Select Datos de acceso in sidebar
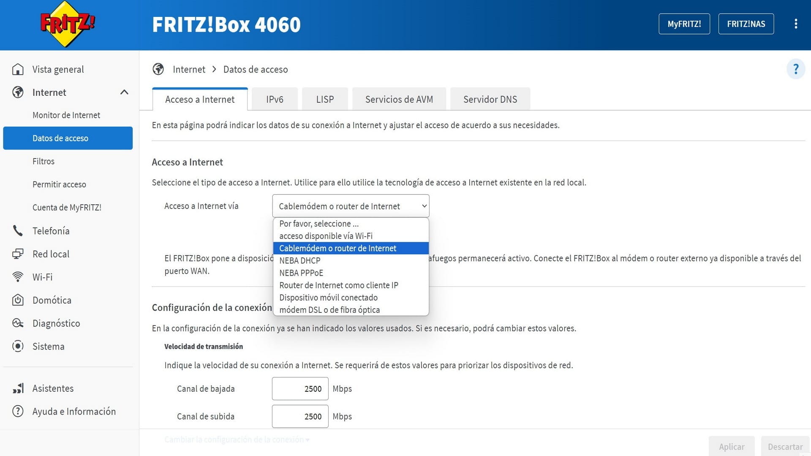Viewport: 811px width, 456px height. point(68,138)
